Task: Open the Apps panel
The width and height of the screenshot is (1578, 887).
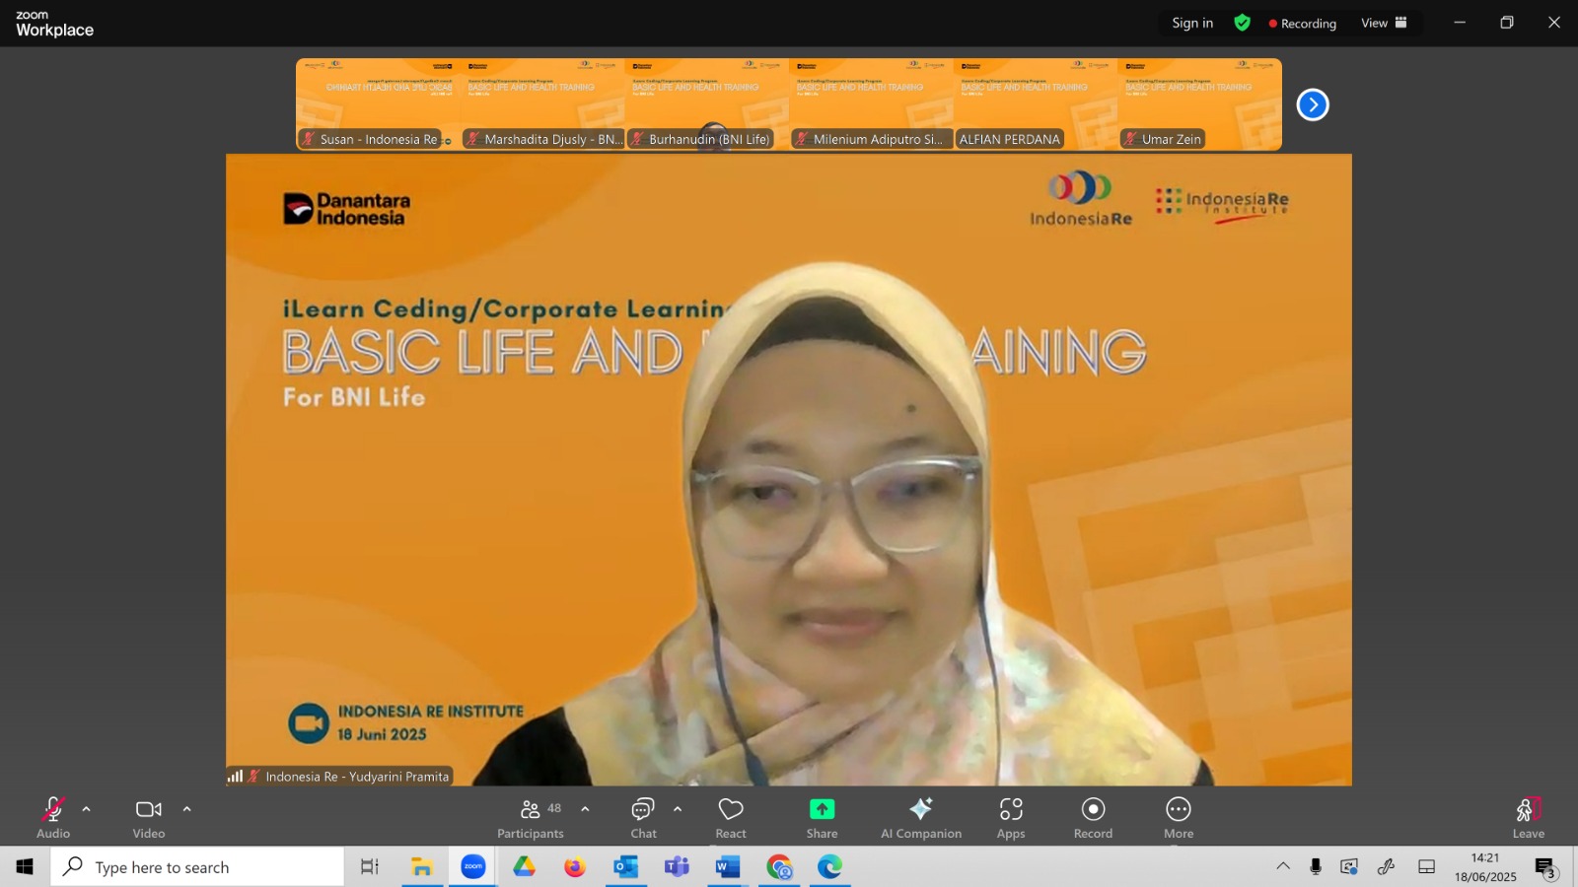Action: tap(1011, 818)
